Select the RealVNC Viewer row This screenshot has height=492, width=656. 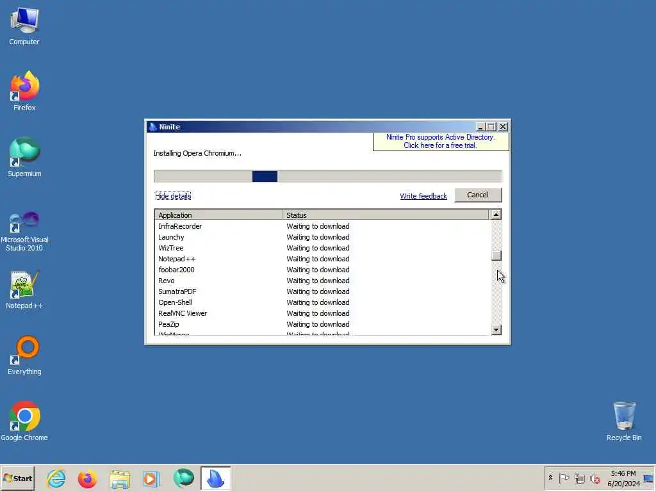(322, 313)
